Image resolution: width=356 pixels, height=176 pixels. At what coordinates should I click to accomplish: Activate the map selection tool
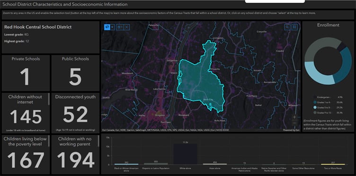[x=107, y=27]
